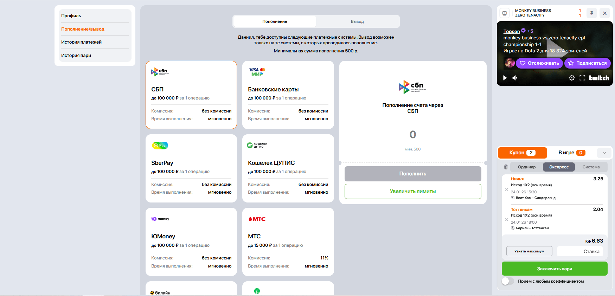Pin the Monkey Business stream widget

coord(592,13)
